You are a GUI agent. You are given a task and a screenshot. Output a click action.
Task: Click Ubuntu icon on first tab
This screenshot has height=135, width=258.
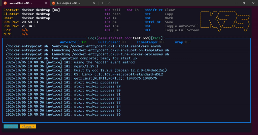(5, 3)
